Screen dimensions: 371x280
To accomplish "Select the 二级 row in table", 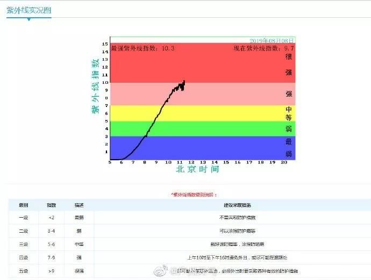I will click(24, 231).
